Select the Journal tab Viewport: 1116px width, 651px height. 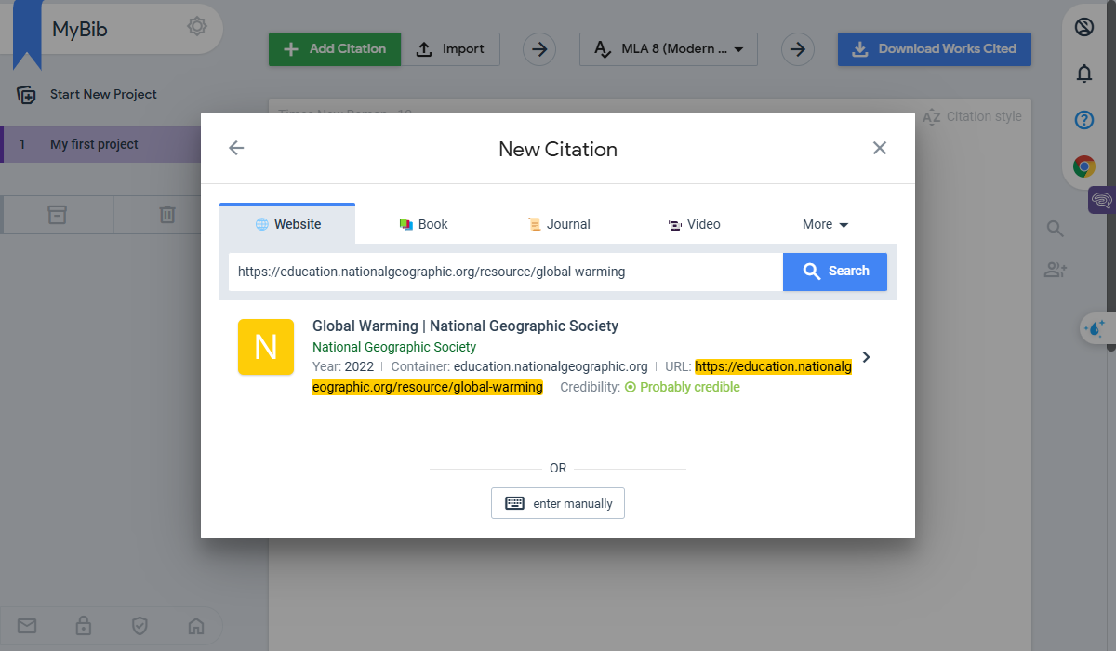[559, 224]
